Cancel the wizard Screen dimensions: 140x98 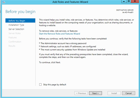pyautogui.click(x=129, y=93)
